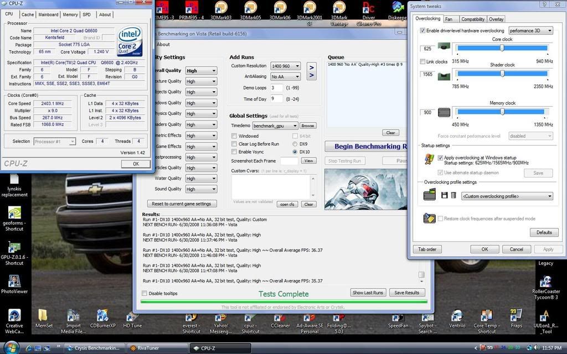
Task: Click the save overclocking profile floppy icon
Action: point(445,195)
